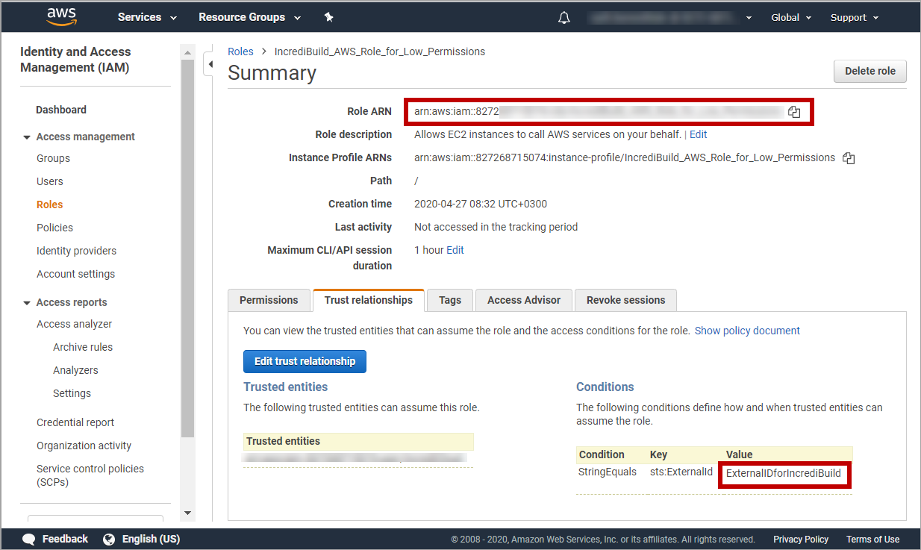Open the blurred account name dropdown
This screenshot has height=550, width=921.
tap(669, 17)
